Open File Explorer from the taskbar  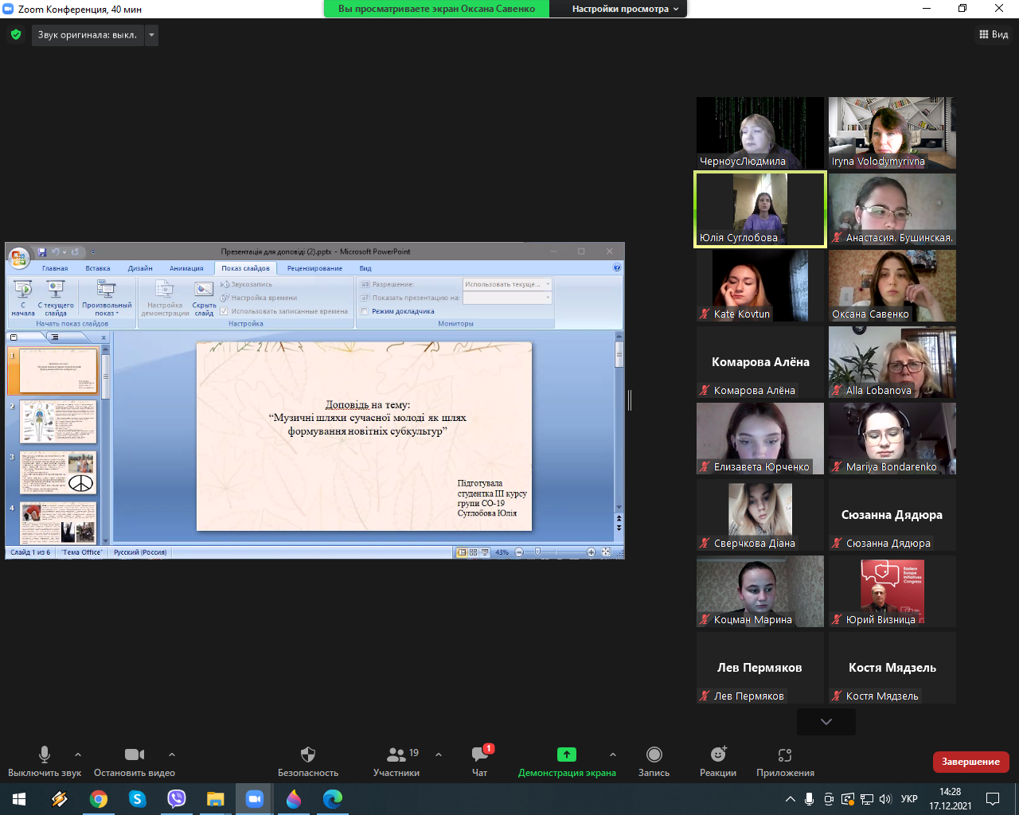[x=216, y=799]
